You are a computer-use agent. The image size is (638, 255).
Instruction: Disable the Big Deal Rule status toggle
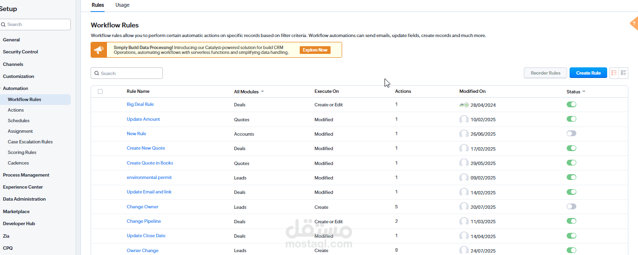click(572, 104)
